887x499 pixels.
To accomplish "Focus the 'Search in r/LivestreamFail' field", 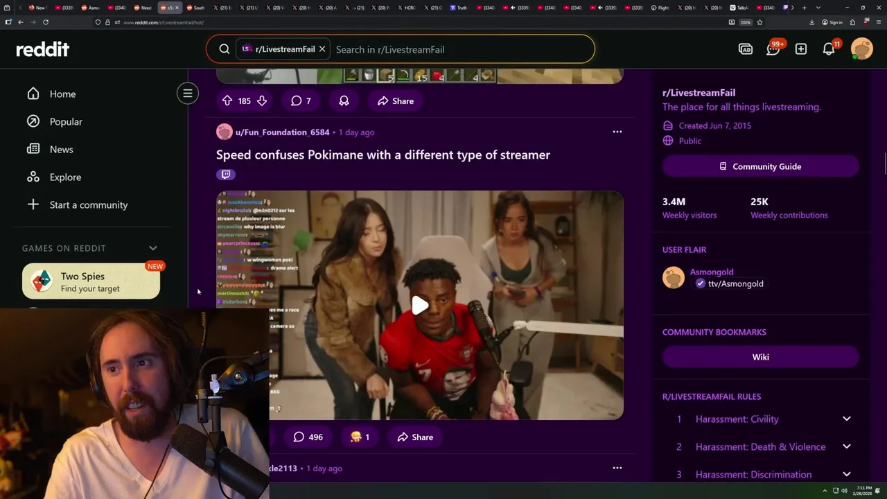I will 461,49.
